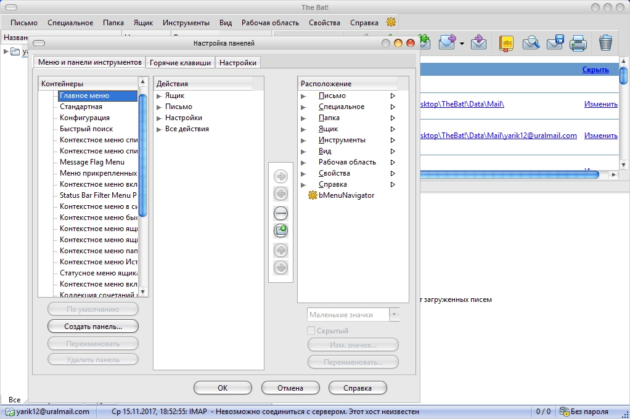
Task: Select 'Message Flag Menu' container
Action: coord(92,162)
